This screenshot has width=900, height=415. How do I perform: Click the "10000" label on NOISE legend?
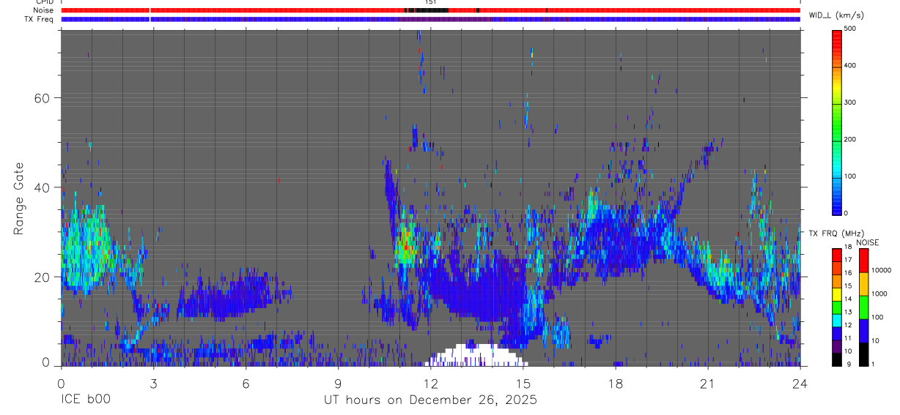(881, 270)
